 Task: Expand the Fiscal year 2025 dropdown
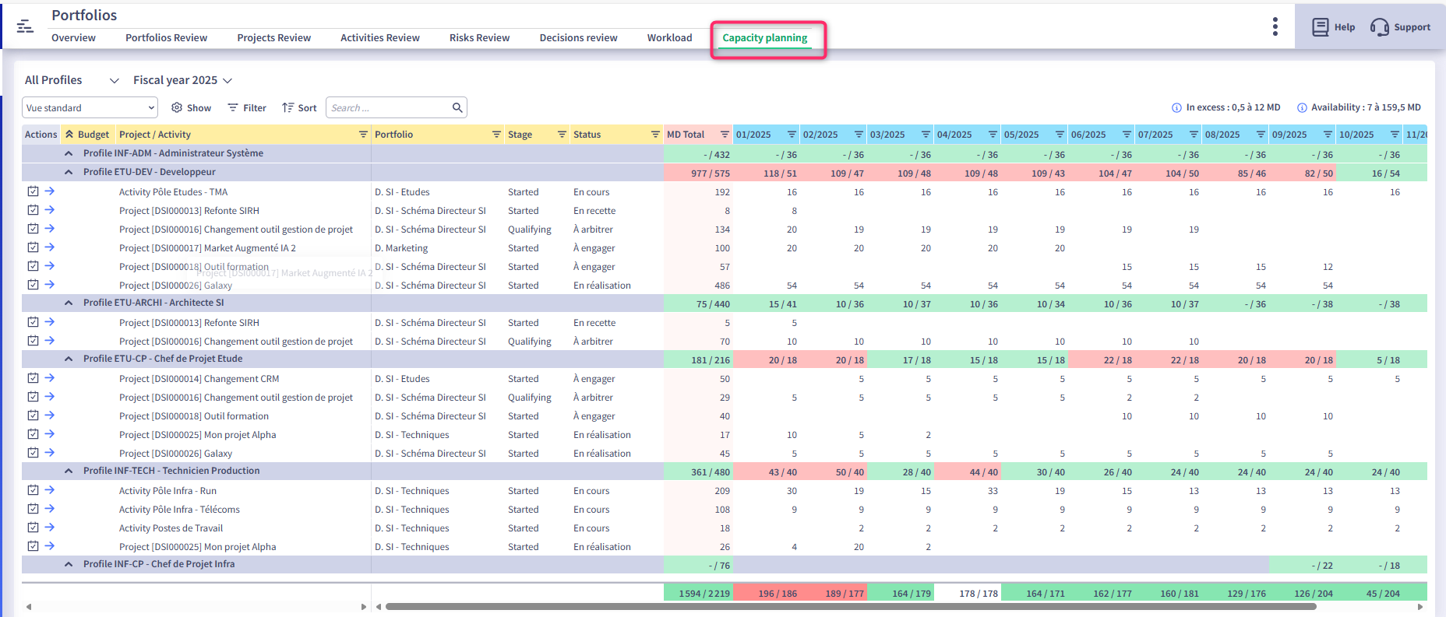point(183,80)
